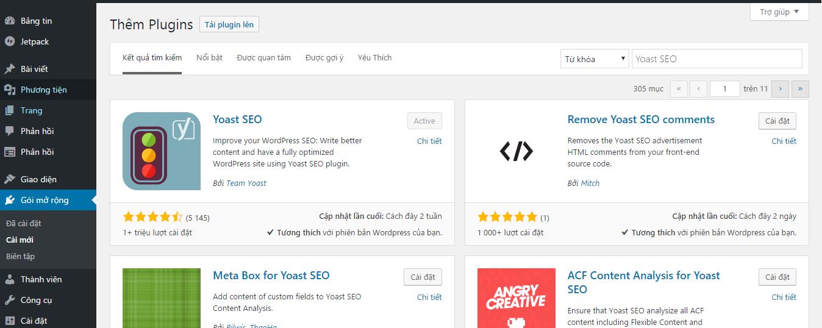Switch to Kết quả tìm kiếm tab
The image size is (822, 328).
click(x=152, y=58)
